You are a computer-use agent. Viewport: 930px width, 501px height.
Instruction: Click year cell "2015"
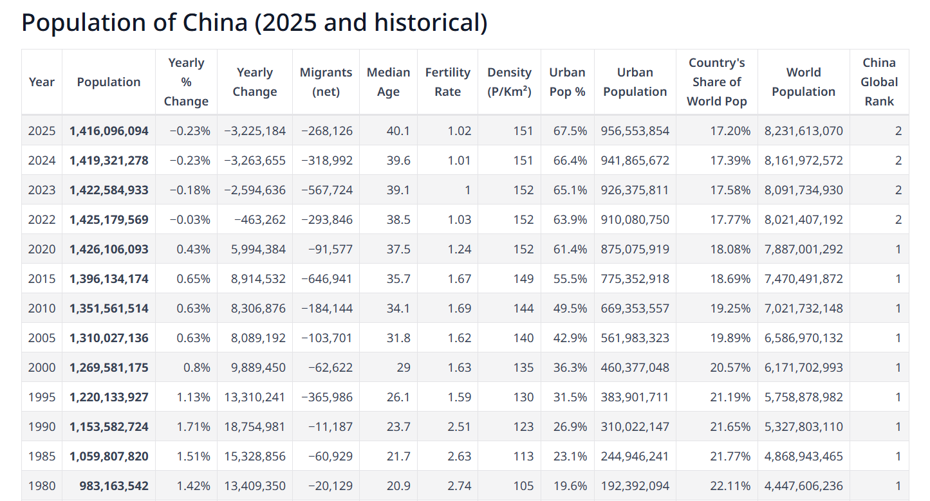(x=42, y=279)
